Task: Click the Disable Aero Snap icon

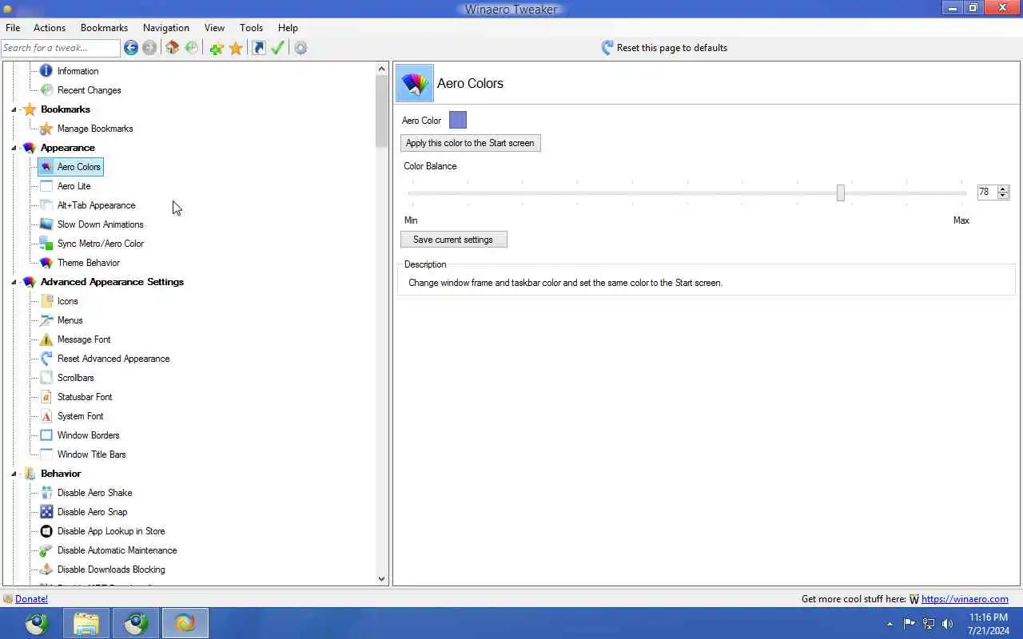Action: click(46, 512)
